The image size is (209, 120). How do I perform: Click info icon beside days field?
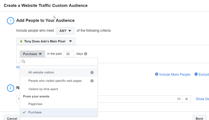(x=86, y=54)
